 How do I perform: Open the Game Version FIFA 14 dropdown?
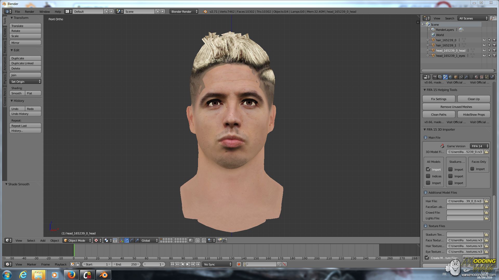click(x=479, y=146)
